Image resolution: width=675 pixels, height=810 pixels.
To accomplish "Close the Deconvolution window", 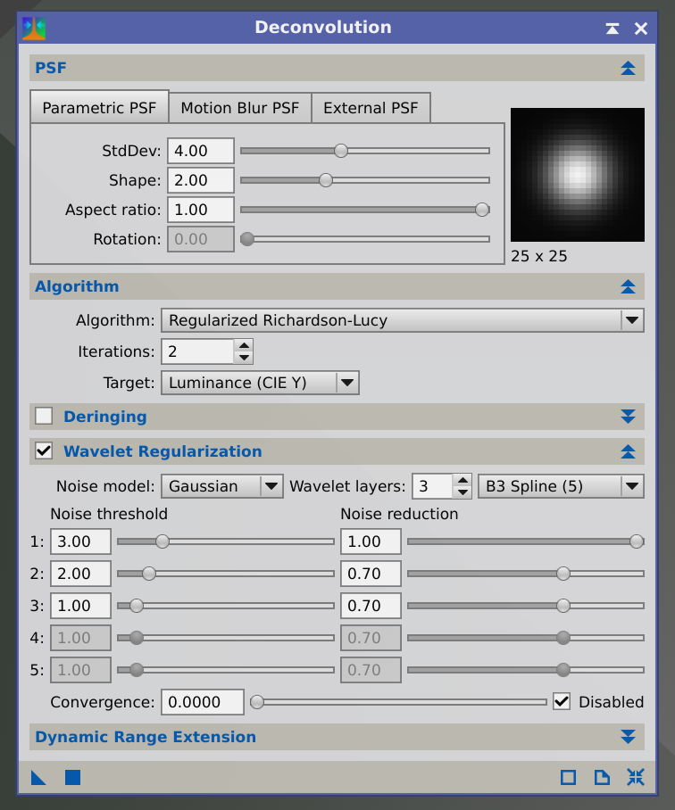I will tap(641, 29).
